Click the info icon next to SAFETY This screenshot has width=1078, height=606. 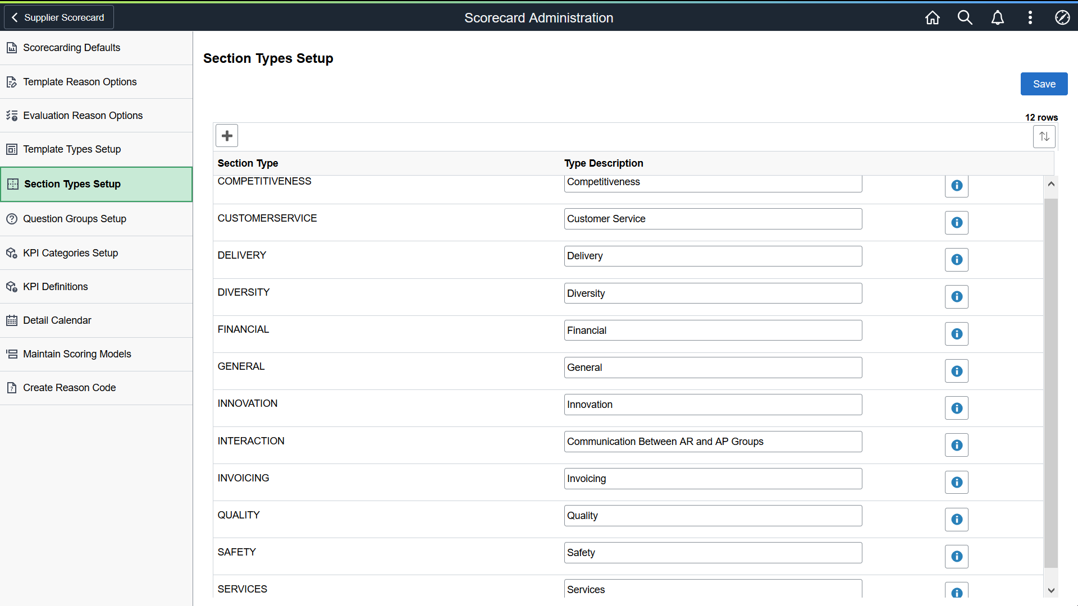pyautogui.click(x=957, y=557)
